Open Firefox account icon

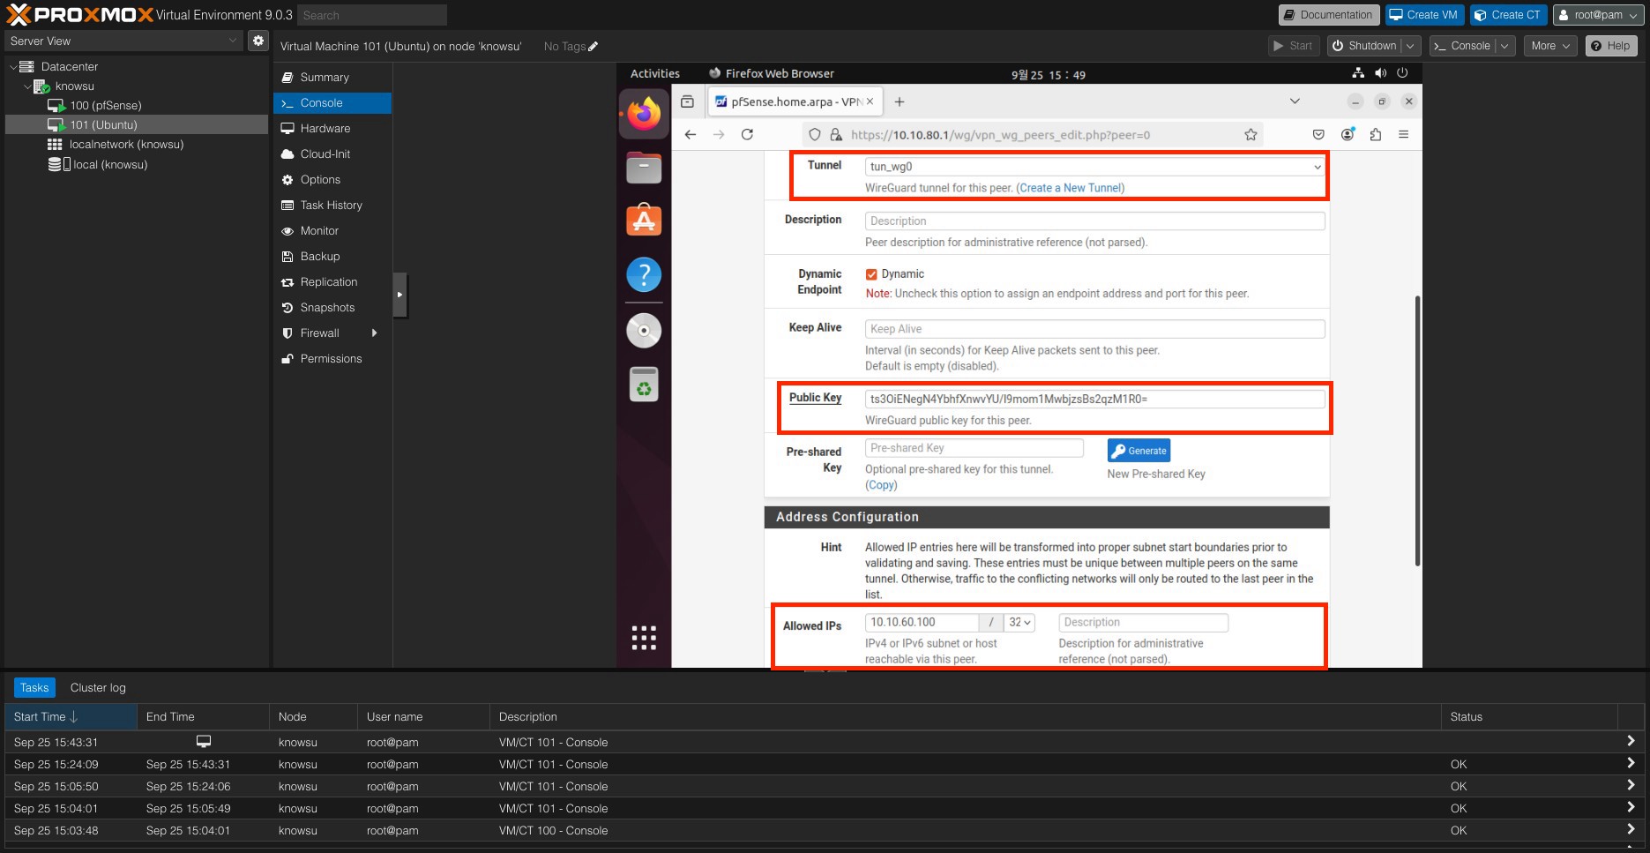(x=1348, y=135)
